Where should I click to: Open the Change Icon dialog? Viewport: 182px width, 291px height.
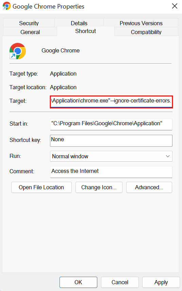pos(99,187)
